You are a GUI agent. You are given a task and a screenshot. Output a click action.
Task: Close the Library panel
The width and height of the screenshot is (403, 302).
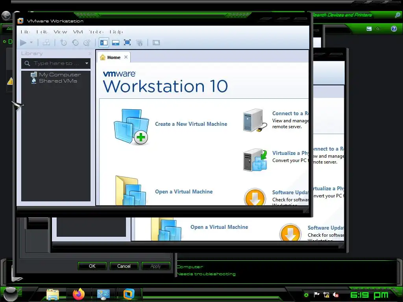(90, 53)
